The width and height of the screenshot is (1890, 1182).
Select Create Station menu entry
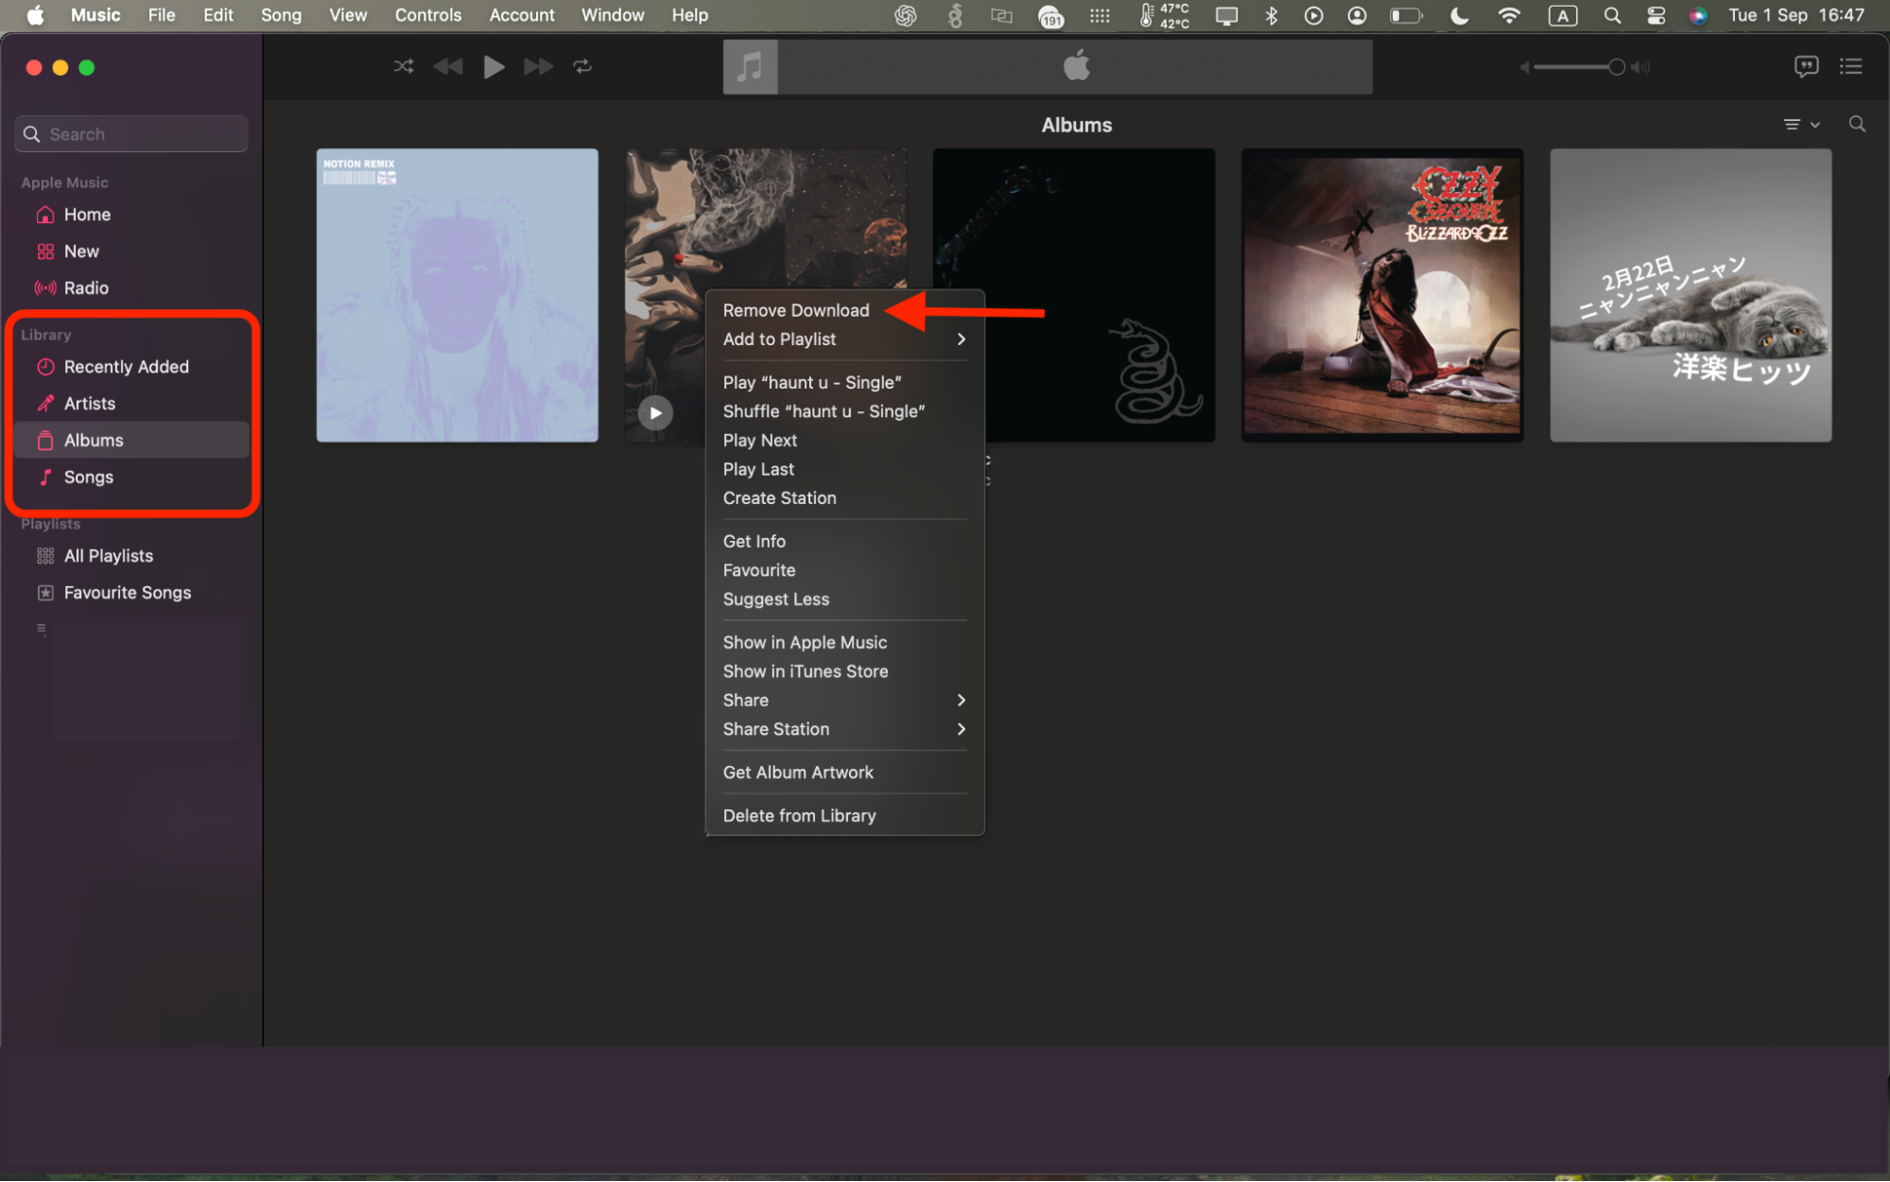click(844, 498)
